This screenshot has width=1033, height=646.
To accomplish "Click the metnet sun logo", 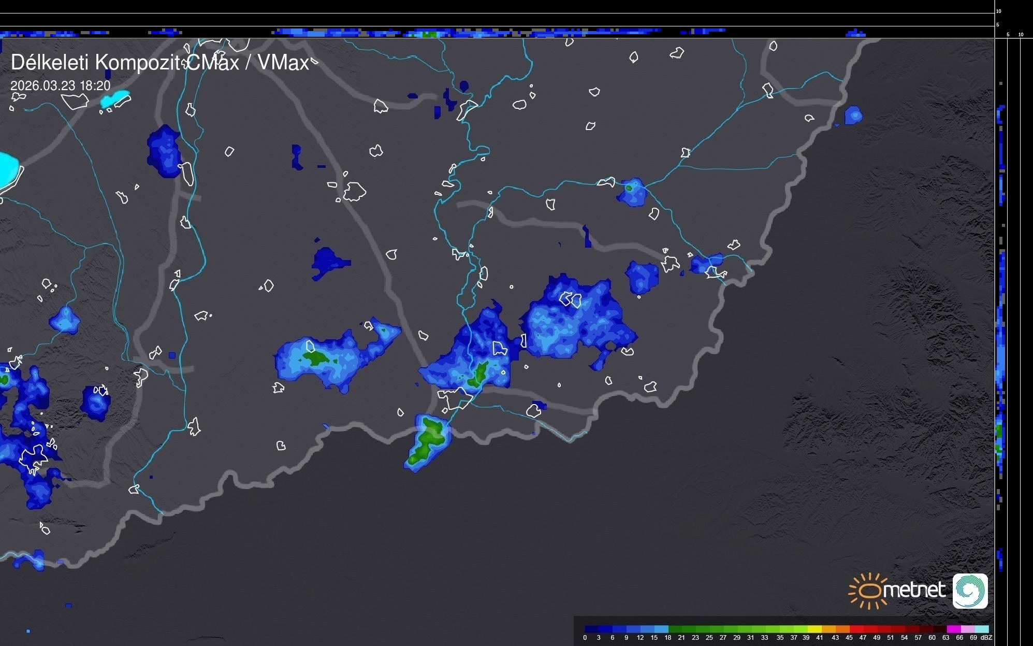I will click(868, 591).
